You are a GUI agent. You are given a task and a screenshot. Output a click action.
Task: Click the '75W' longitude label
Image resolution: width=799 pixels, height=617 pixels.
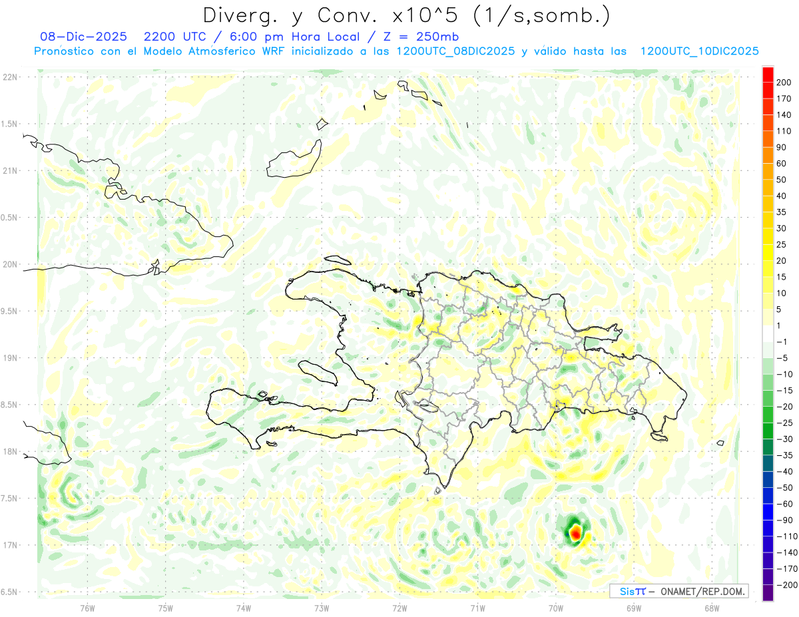coord(166,608)
